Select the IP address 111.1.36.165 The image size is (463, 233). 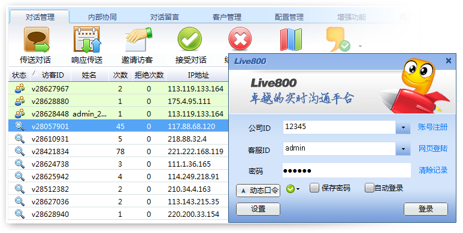(189, 164)
